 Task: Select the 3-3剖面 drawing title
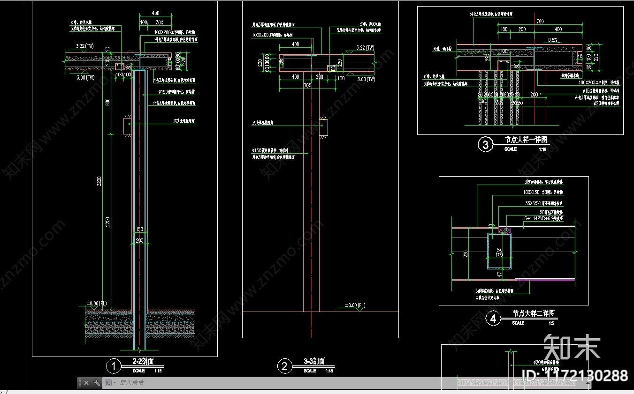[314, 362]
